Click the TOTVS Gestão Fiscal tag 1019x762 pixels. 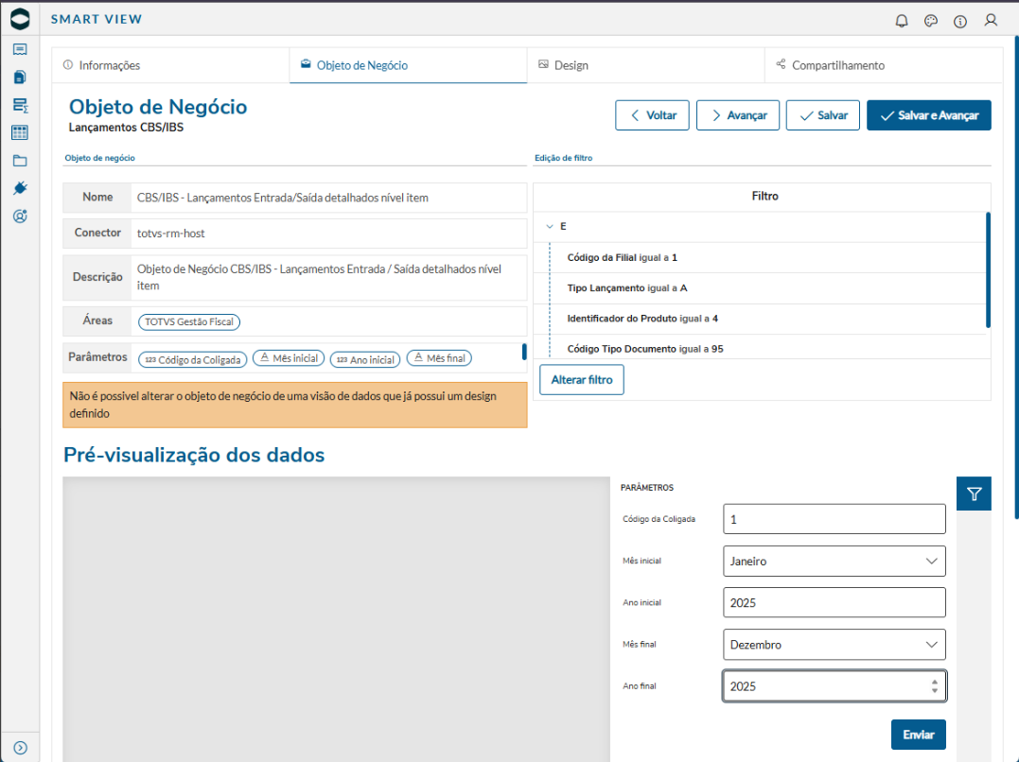pyautogui.click(x=189, y=321)
